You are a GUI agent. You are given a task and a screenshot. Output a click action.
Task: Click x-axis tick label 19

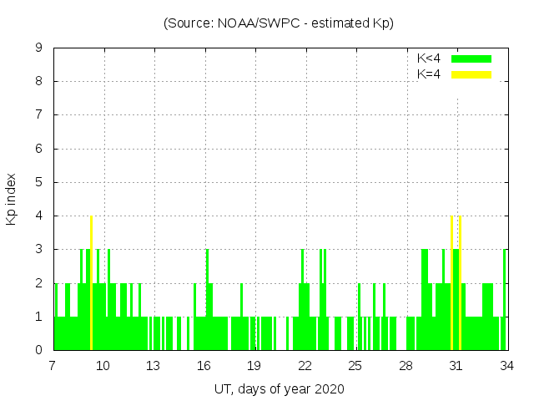click(x=254, y=365)
